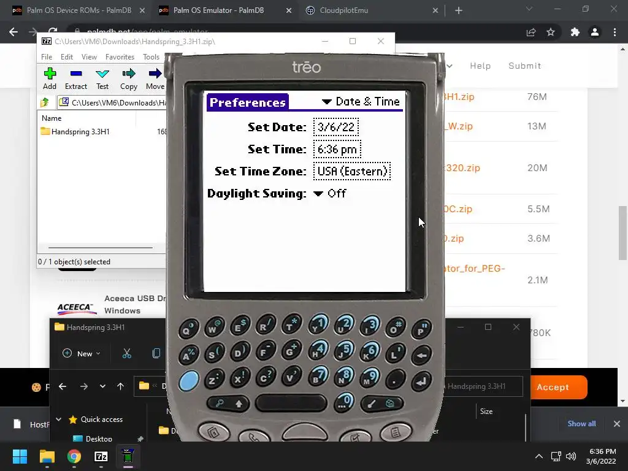
Task: Open Chrome's three-dot menu
Action: [615, 32]
